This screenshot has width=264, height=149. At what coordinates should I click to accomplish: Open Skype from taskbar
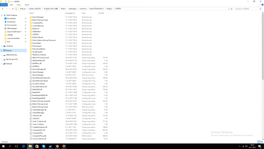[x=44, y=146]
